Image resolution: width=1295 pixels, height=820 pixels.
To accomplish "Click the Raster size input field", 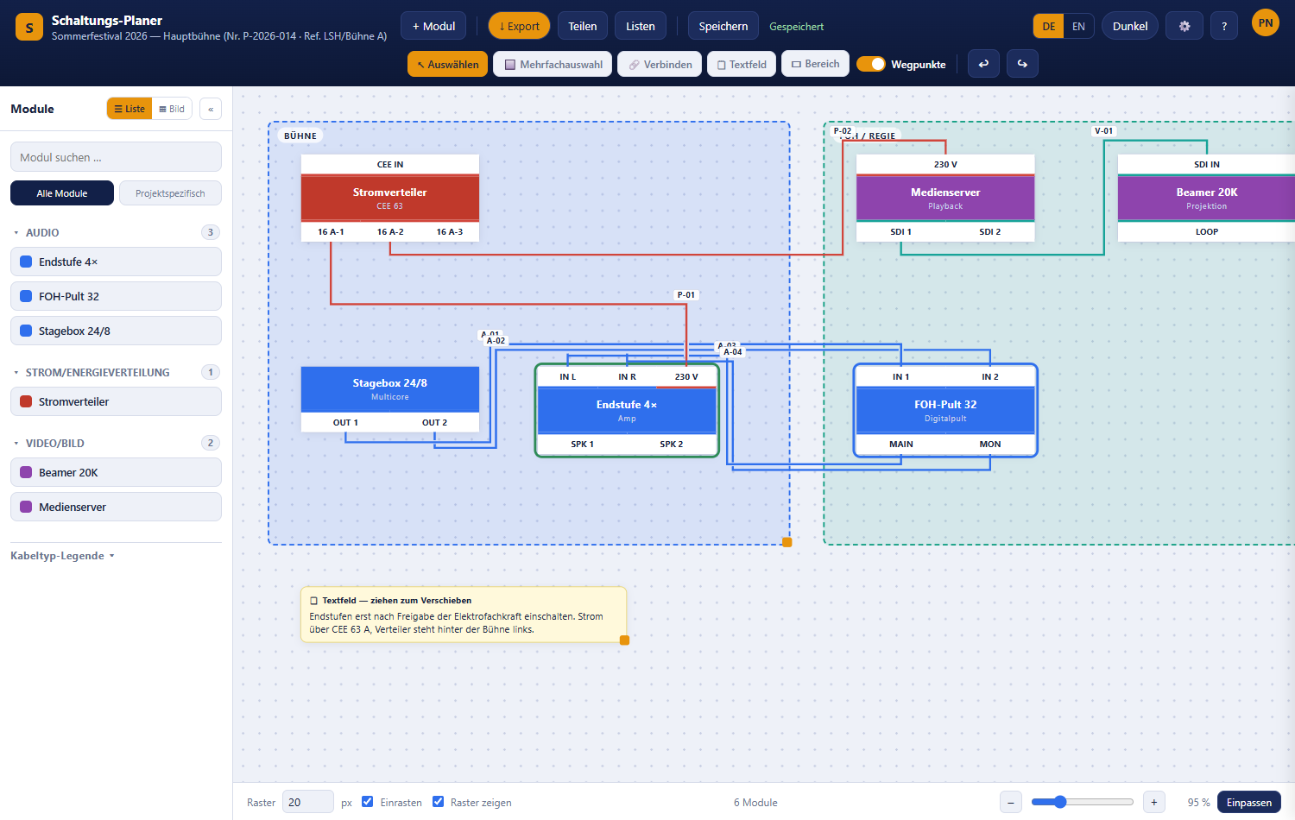I will click(x=308, y=802).
